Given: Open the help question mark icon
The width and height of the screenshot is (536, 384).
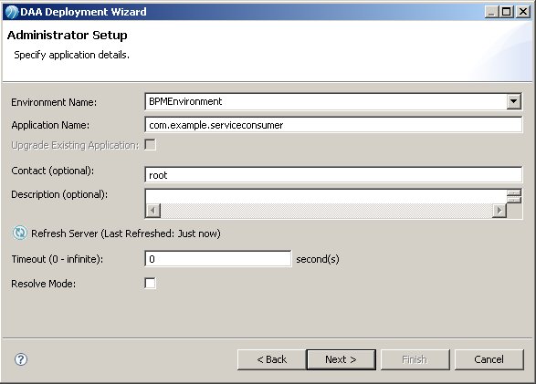Looking at the screenshot, I should coord(21,359).
